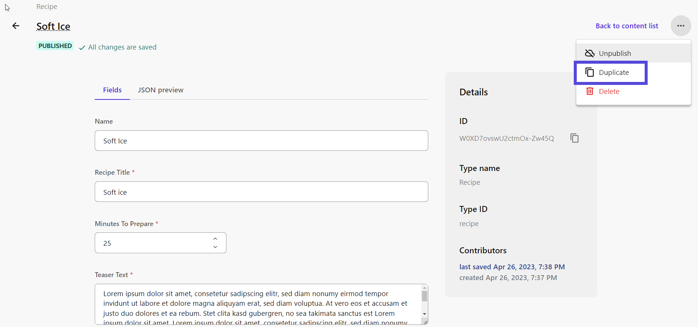
Task: Open Back to content list
Action: tap(626, 26)
